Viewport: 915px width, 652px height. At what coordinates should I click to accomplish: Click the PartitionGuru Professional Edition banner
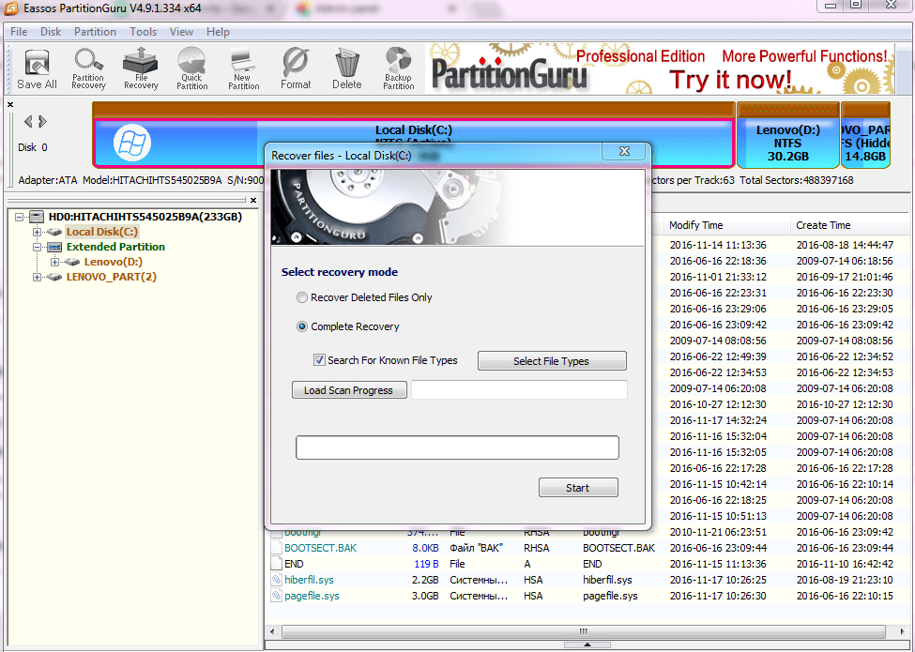660,68
